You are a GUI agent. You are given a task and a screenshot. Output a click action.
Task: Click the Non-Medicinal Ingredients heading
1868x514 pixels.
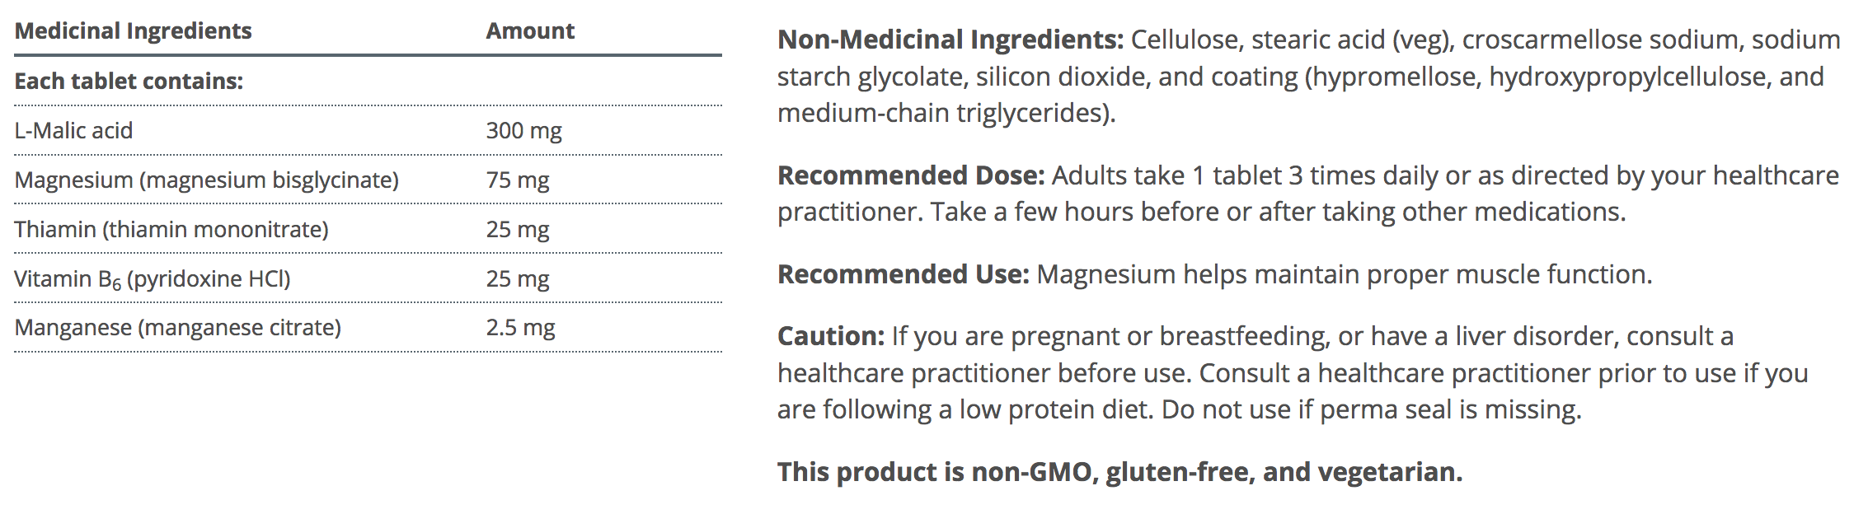(x=950, y=40)
